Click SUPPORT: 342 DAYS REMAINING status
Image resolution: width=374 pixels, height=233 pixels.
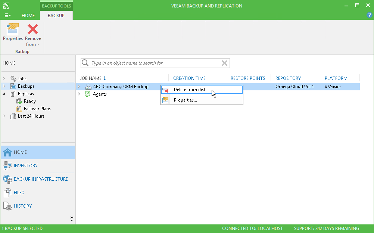327,229
